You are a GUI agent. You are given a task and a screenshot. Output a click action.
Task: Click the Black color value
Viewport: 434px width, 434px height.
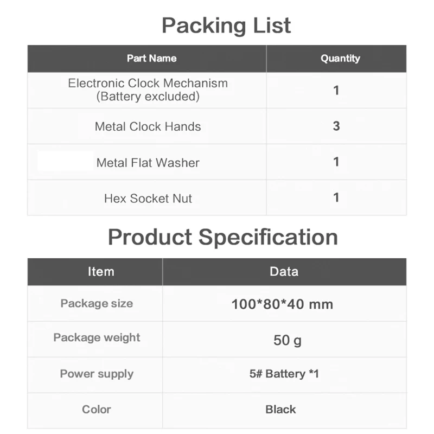[280, 410]
